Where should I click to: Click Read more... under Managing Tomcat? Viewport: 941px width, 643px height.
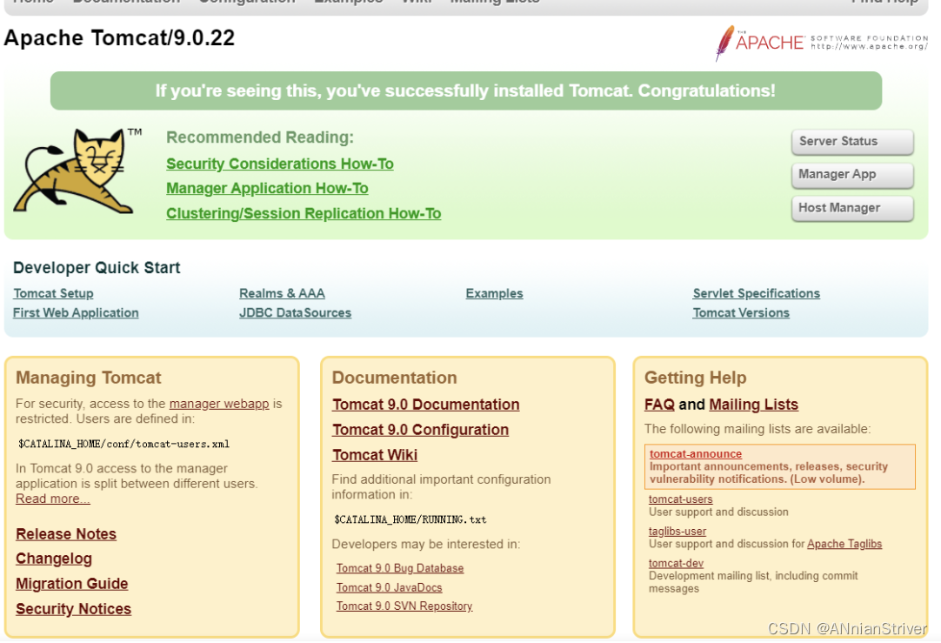[53, 499]
